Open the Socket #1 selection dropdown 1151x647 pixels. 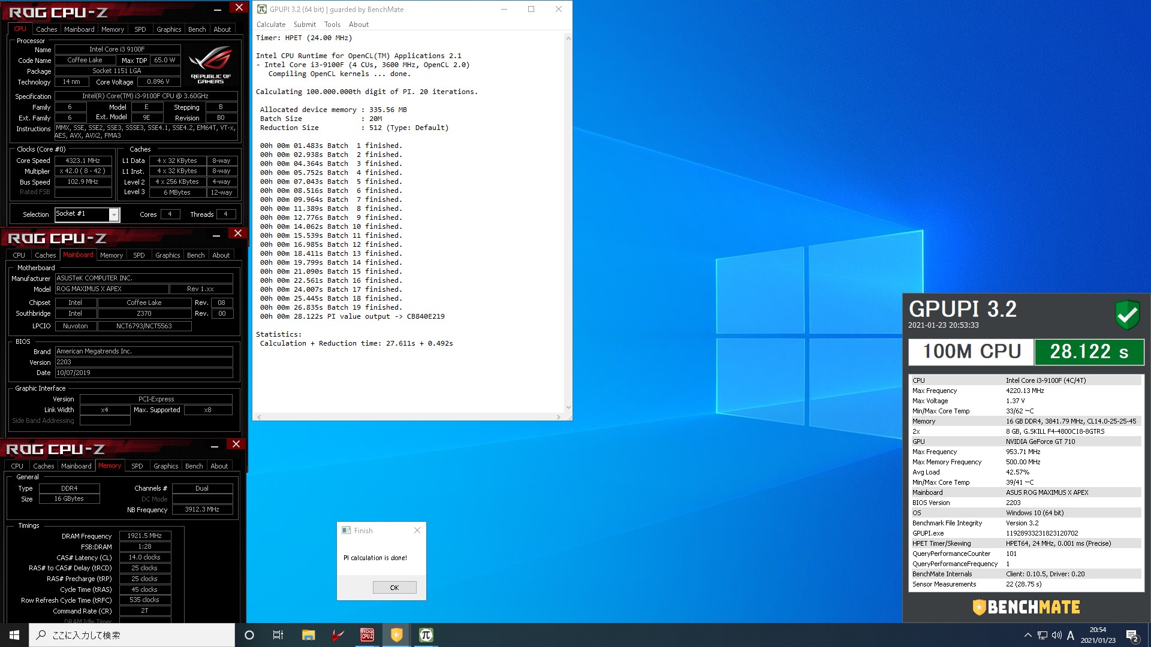[x=114, y=214]
